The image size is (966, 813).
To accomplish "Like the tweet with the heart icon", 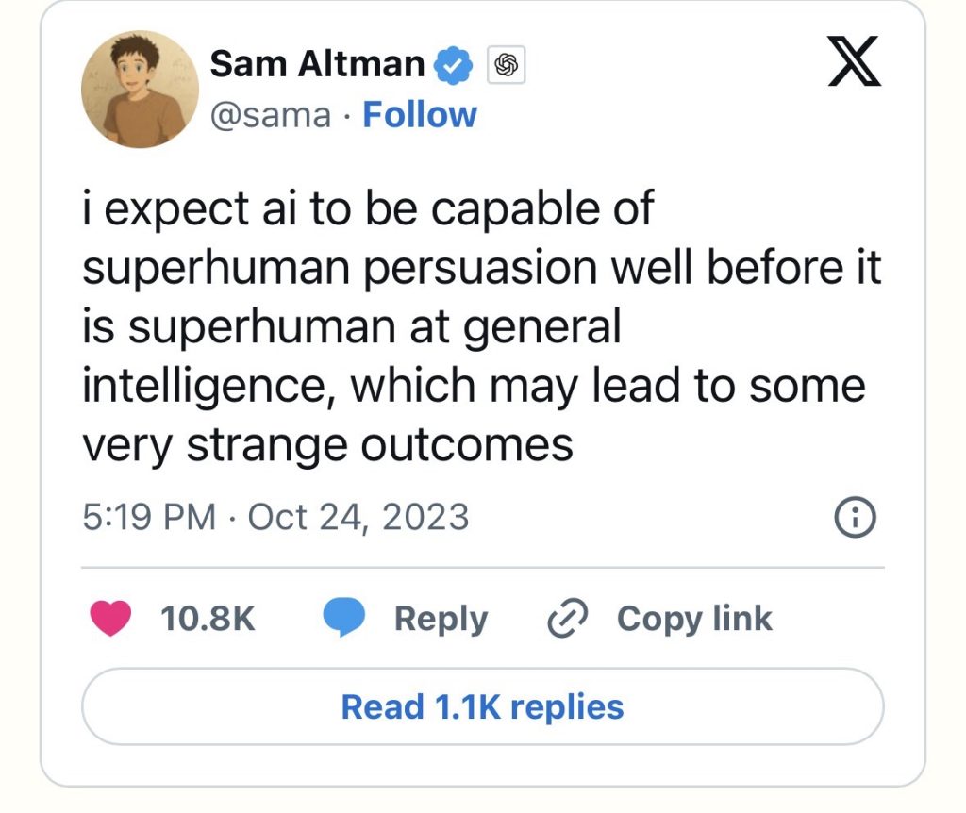I will [x=109, y=619].
